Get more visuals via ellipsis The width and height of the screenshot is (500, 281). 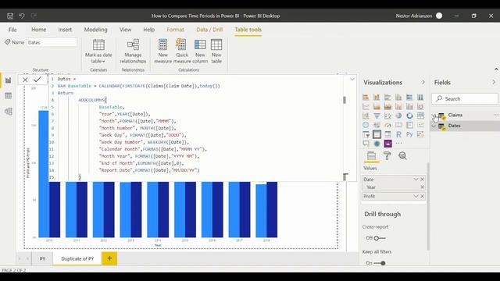[x=398, y=144]
